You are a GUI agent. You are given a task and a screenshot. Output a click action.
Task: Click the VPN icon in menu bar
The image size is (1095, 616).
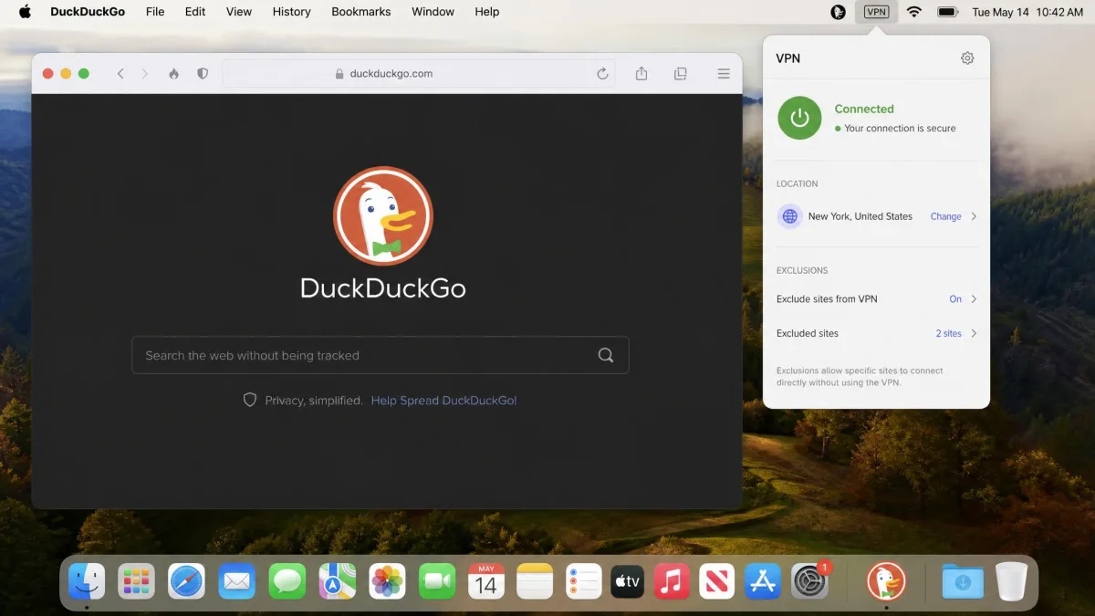click(876, 12)
